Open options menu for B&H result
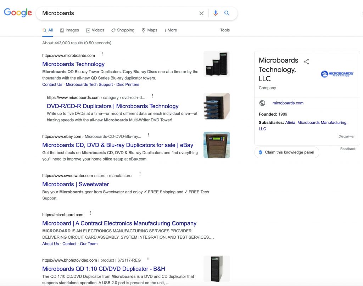The height and width of the screenshot is (286, 363). point(148,258)
